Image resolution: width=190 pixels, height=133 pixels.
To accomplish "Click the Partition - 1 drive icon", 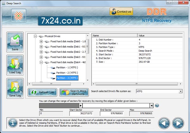I will click(53, 68).
